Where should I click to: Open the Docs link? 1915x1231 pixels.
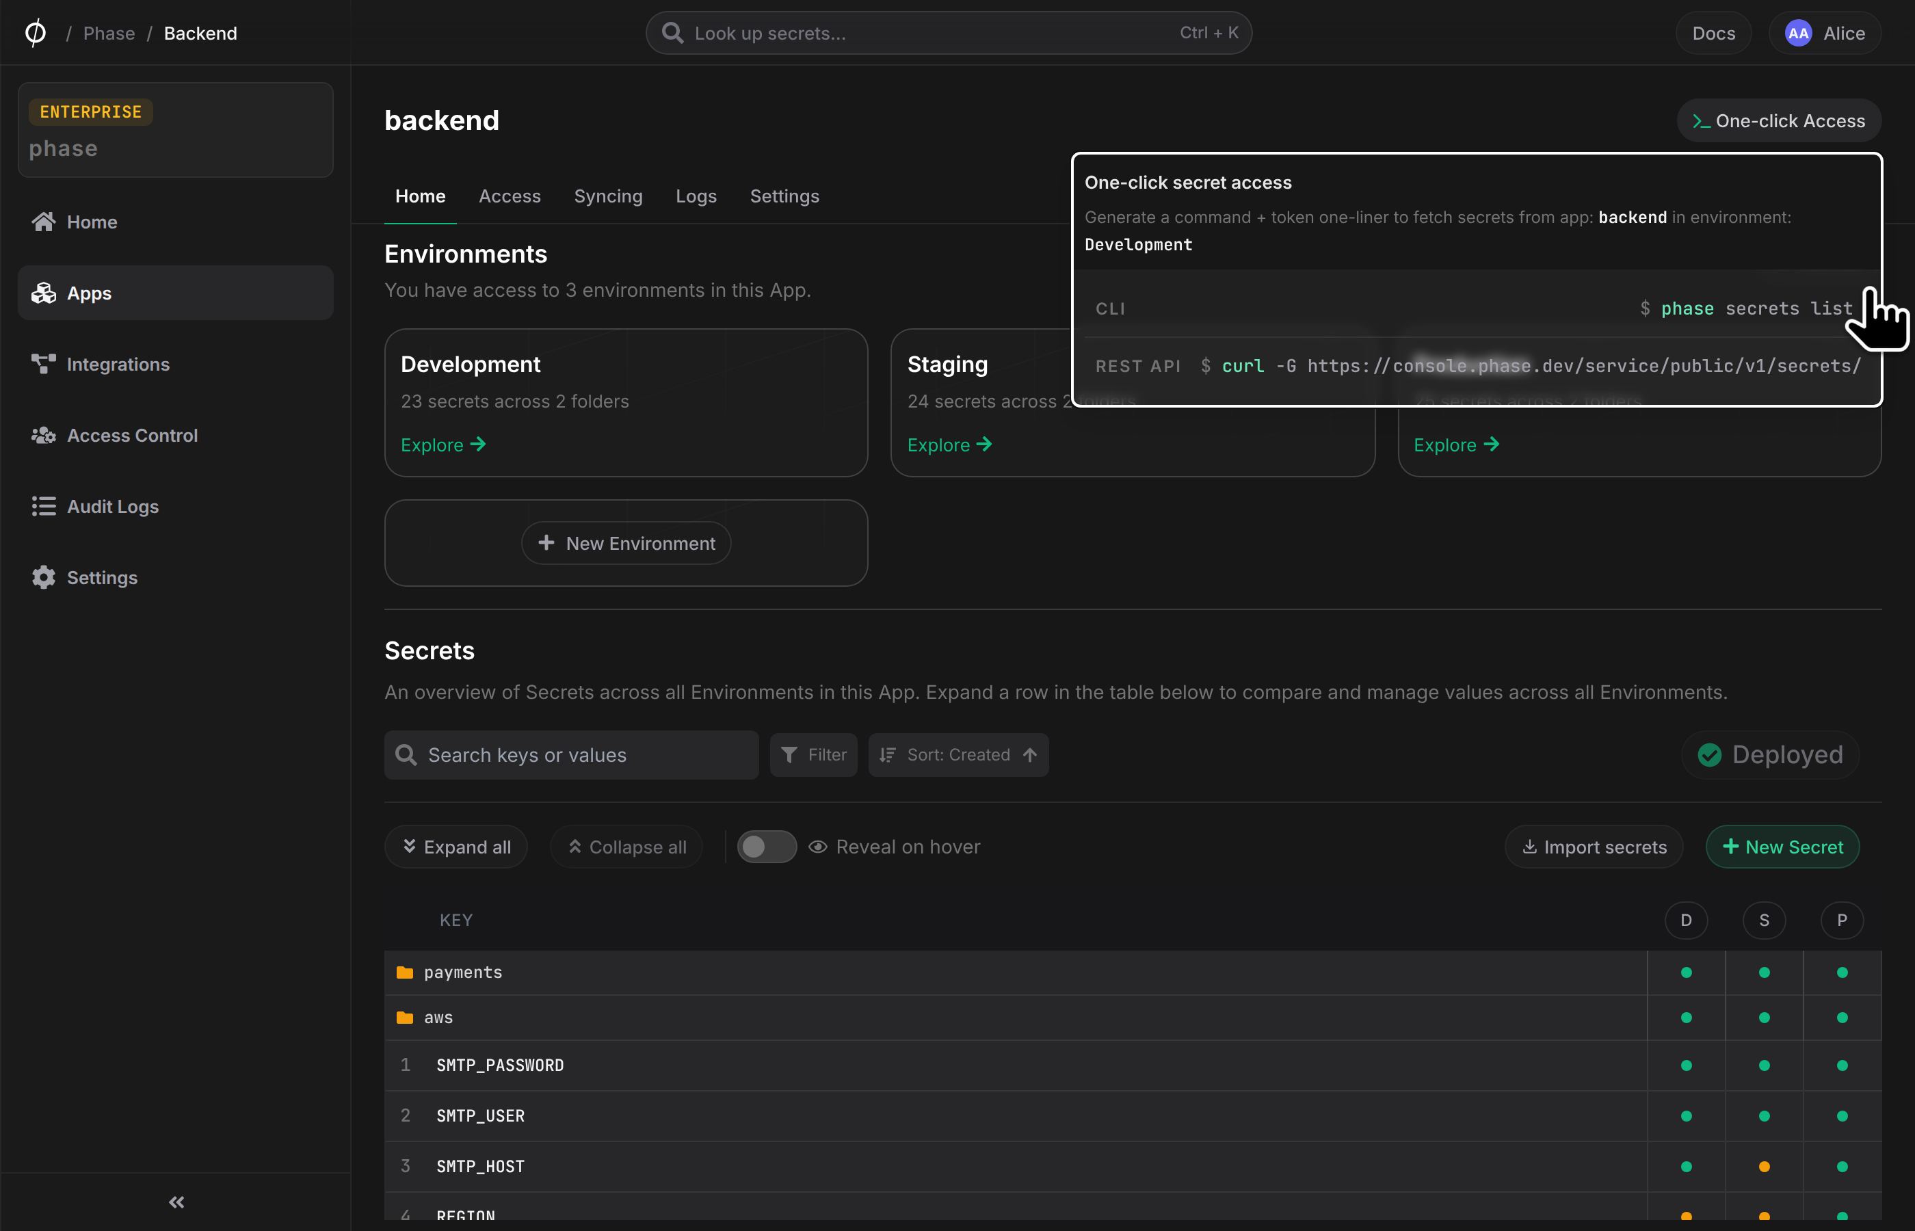click(1713, 33)
